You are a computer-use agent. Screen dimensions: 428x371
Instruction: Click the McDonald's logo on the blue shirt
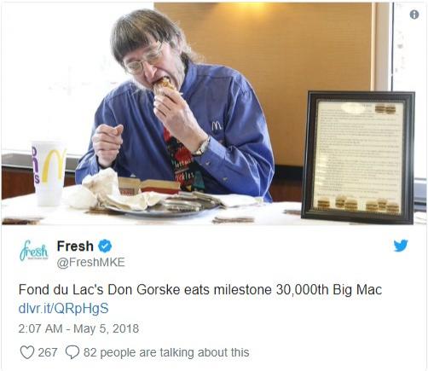coord(217,125)
